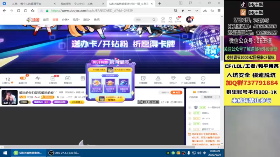Open the 直播 menu item
The height and width of the screenshot is (157, 280).
[55, 20]
